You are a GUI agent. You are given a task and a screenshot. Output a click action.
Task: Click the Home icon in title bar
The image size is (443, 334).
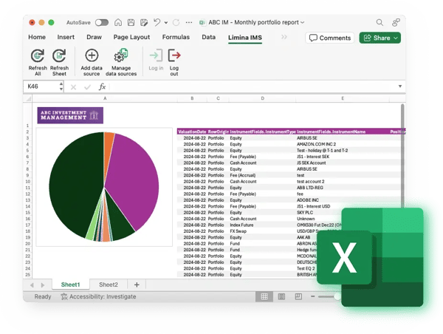pyautogui.click(x=118, y=22)
